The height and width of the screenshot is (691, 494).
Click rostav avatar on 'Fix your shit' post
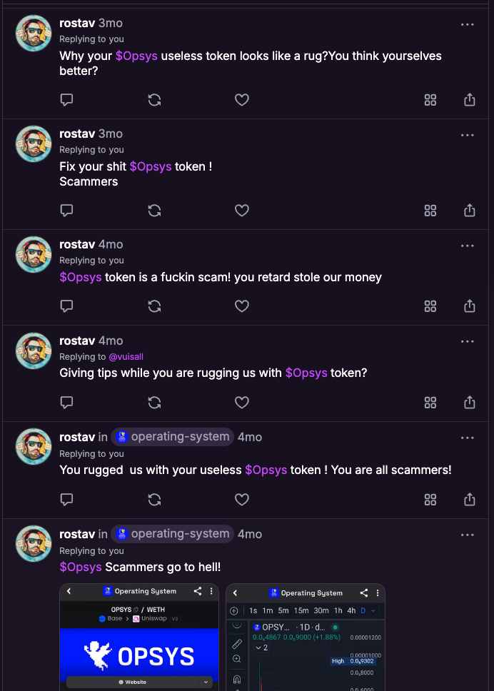tap(34, 144)
